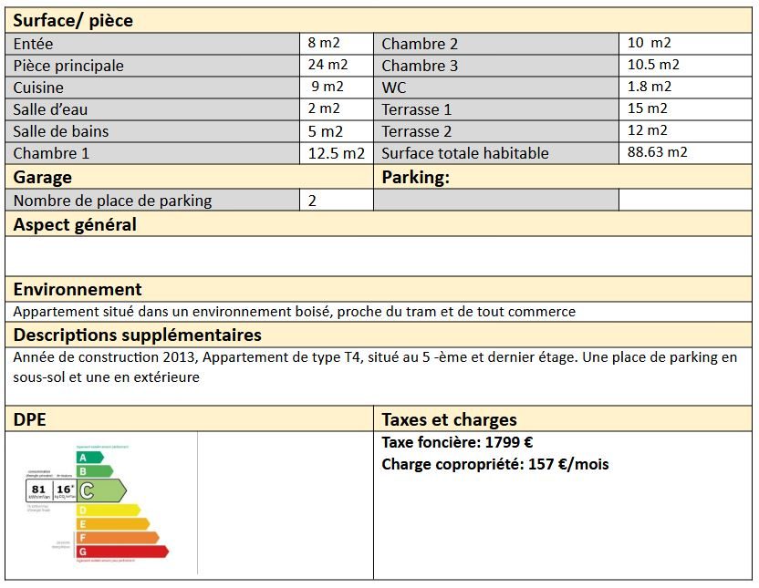Select the Surface totale habitable value cell
This screenshot has width=759, height=588.
click(685, 153)
